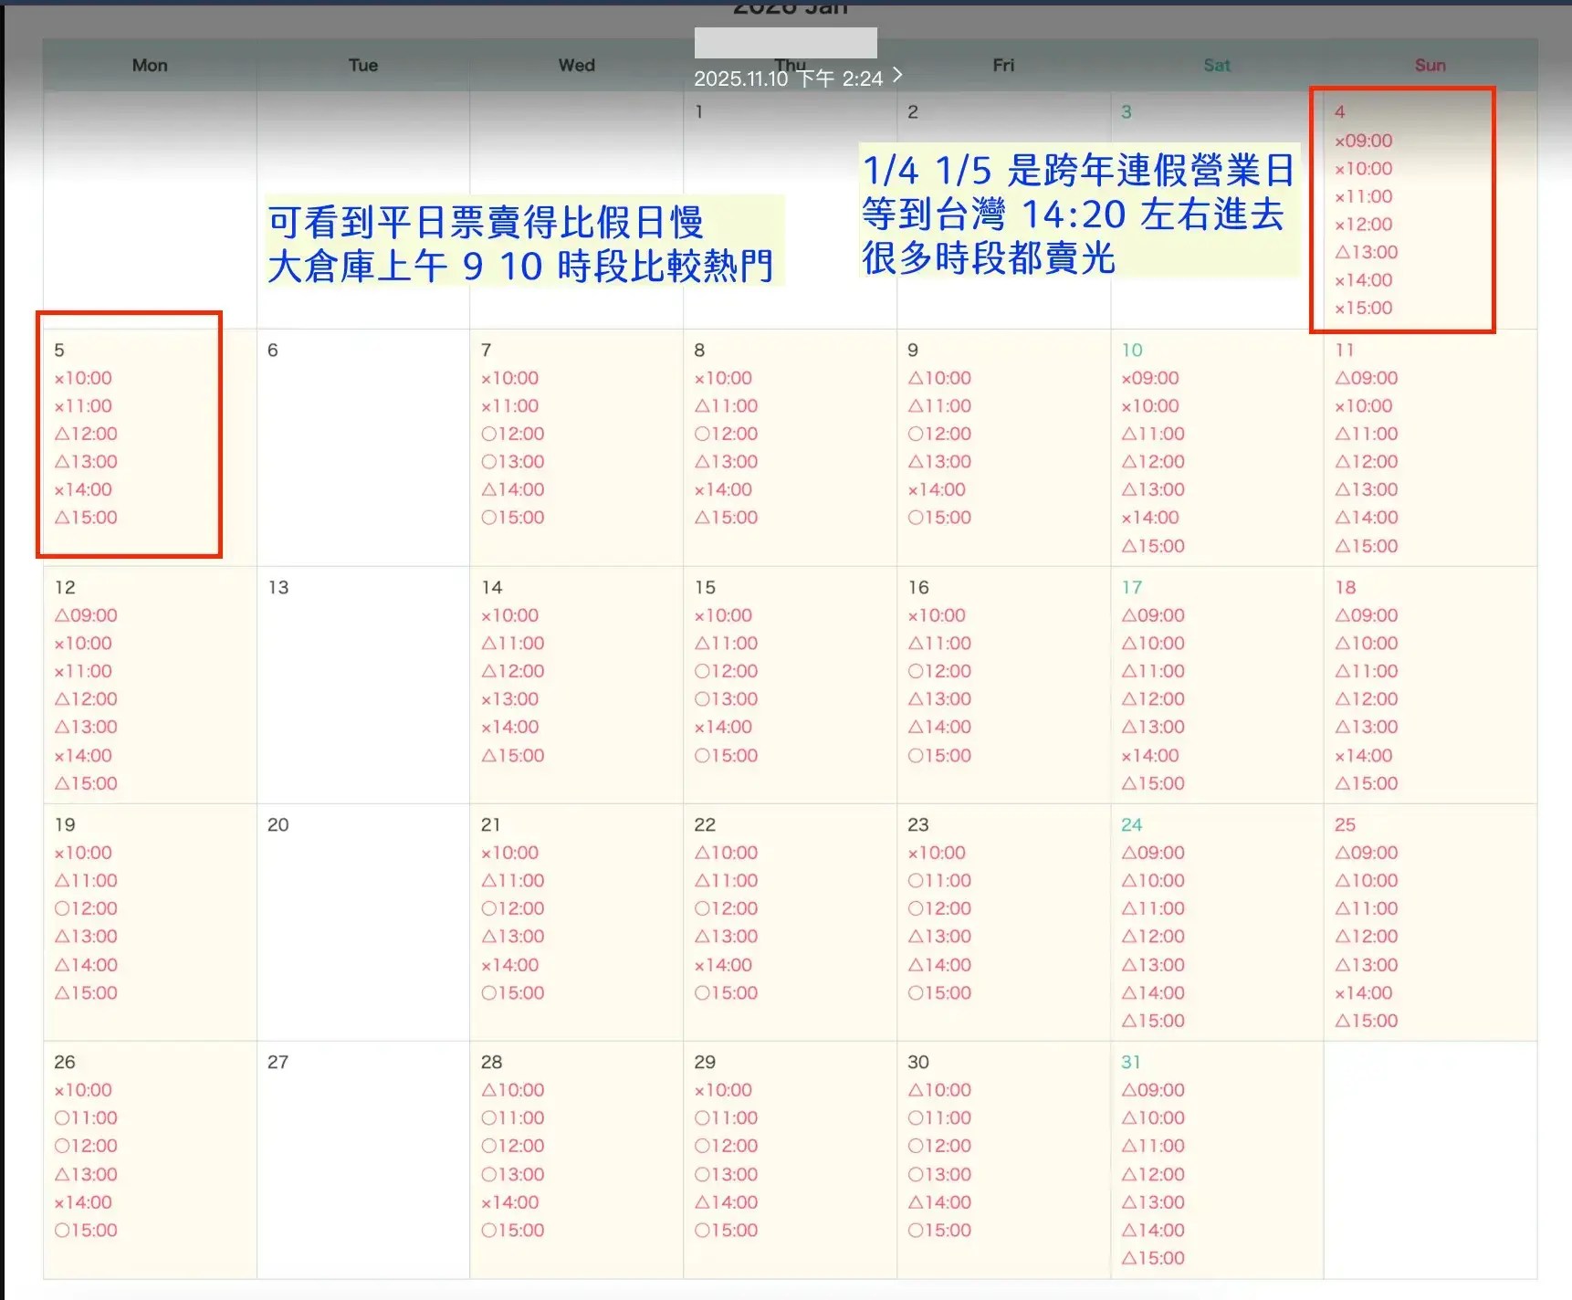Click date number 20 in the calendar

click(x=278, y=824)
